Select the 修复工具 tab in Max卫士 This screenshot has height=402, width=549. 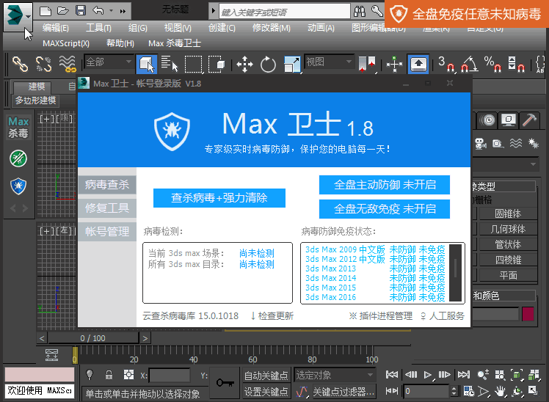[x=106, y=208]
